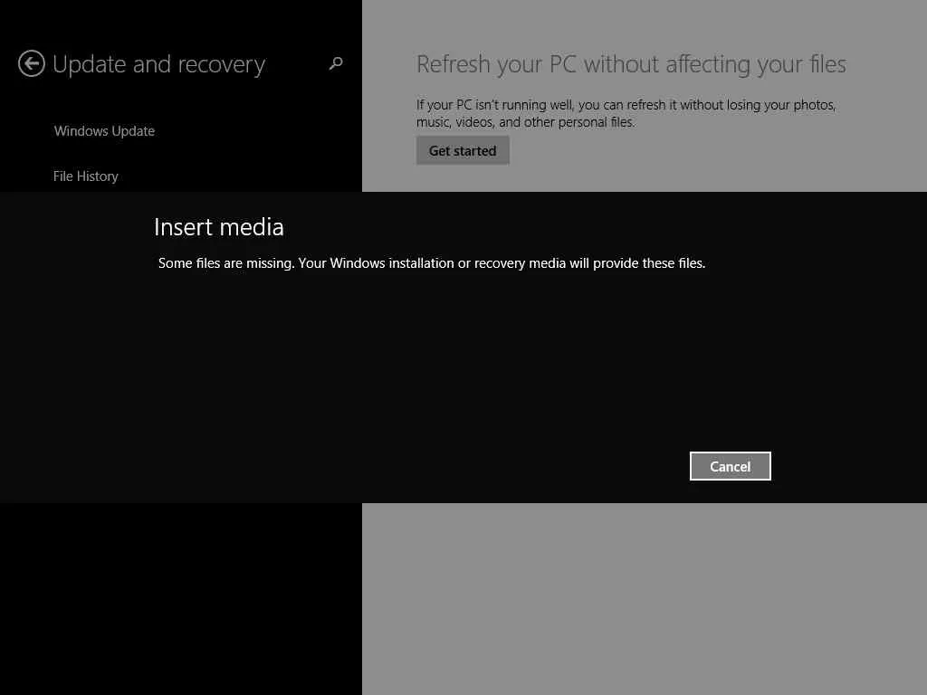This screenshot has height=695, width=927.
Task: Open the search magnifier icon
Action: pyautogui.click(x=336, y=63)
